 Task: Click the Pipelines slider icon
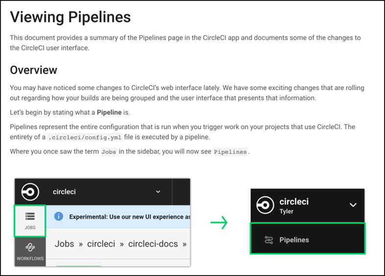(268, 240)
